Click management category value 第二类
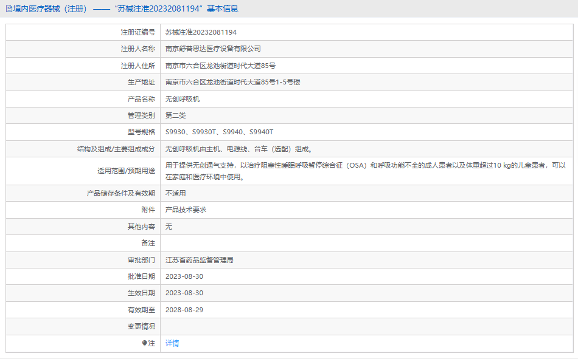Viewport: 578px width, 359px height. 176,115
